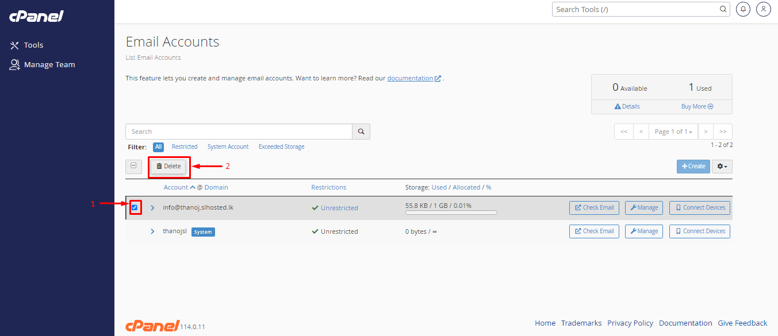The height and width of the screenshot is (336, 778).
Task: Open the gear settings dropdown beside Create
Action: click(x=722, y=166)
